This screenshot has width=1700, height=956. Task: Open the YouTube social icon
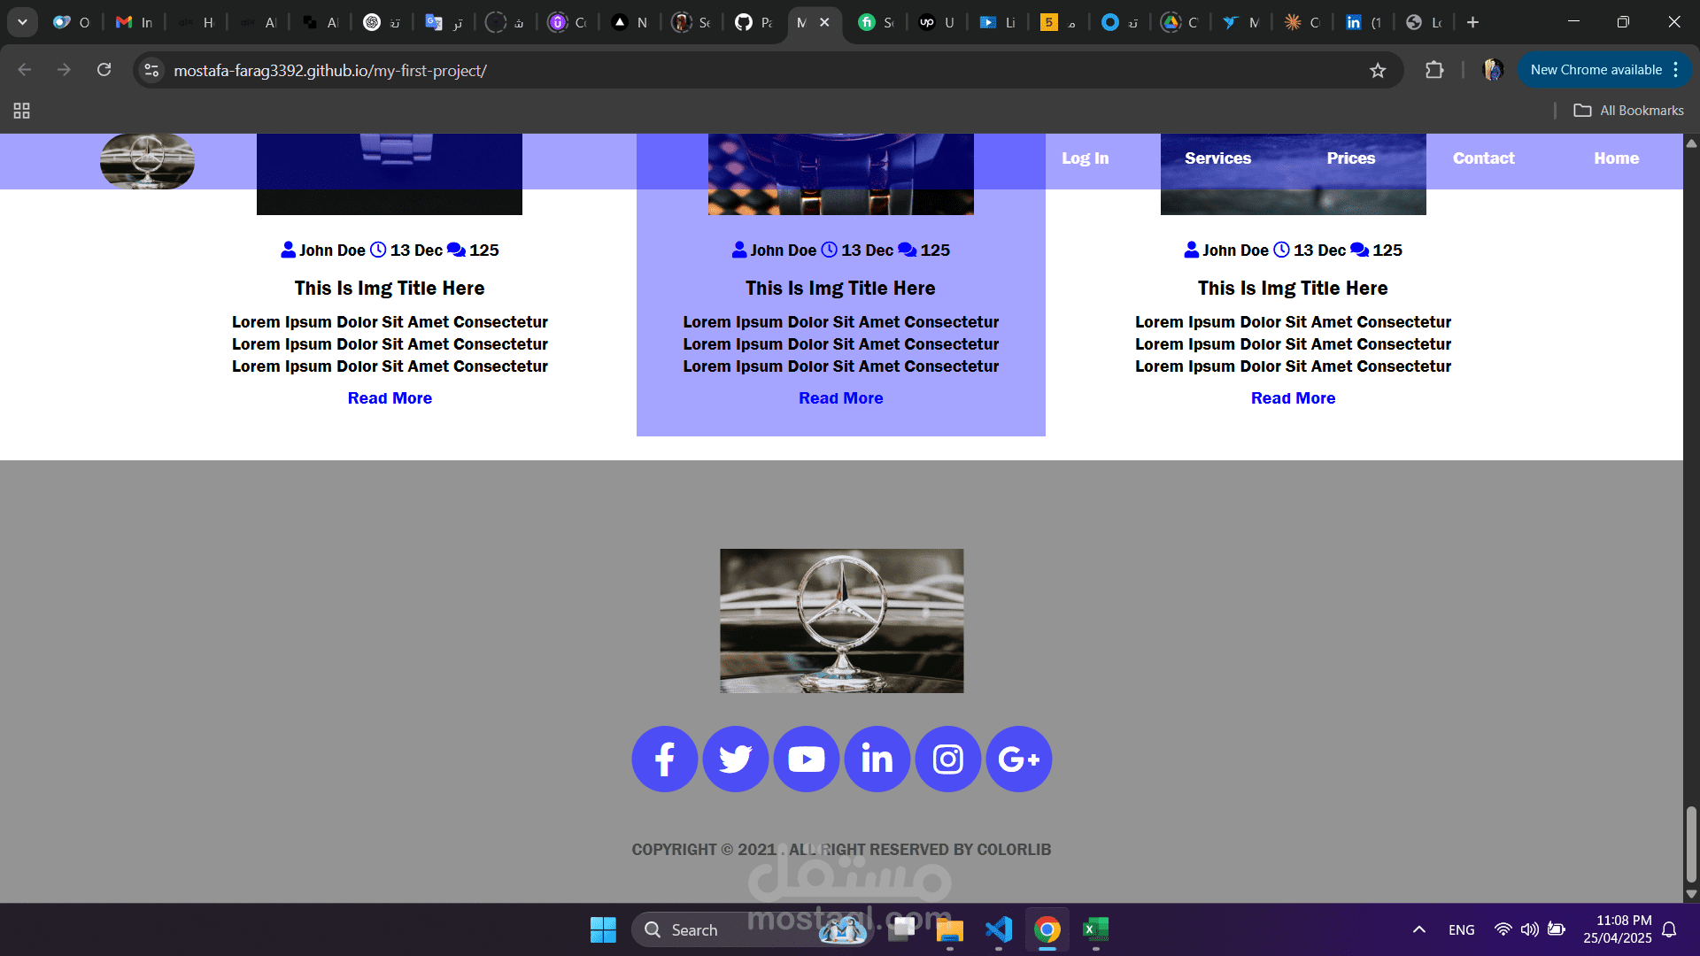[x=806, y=759]
